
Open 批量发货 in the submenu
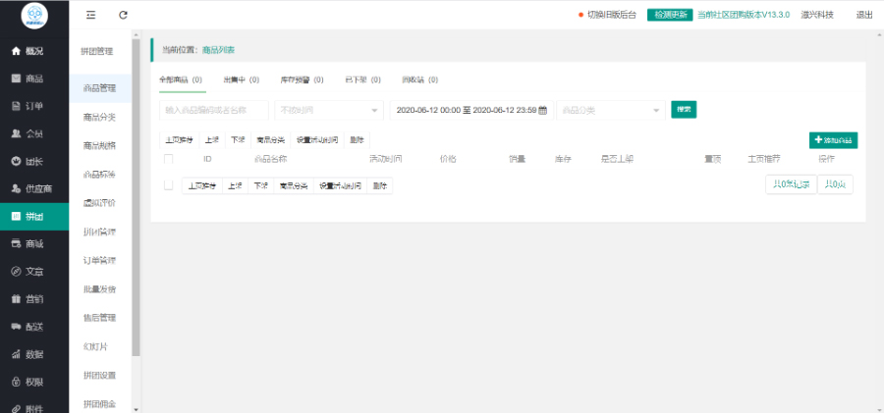point(100,289)
